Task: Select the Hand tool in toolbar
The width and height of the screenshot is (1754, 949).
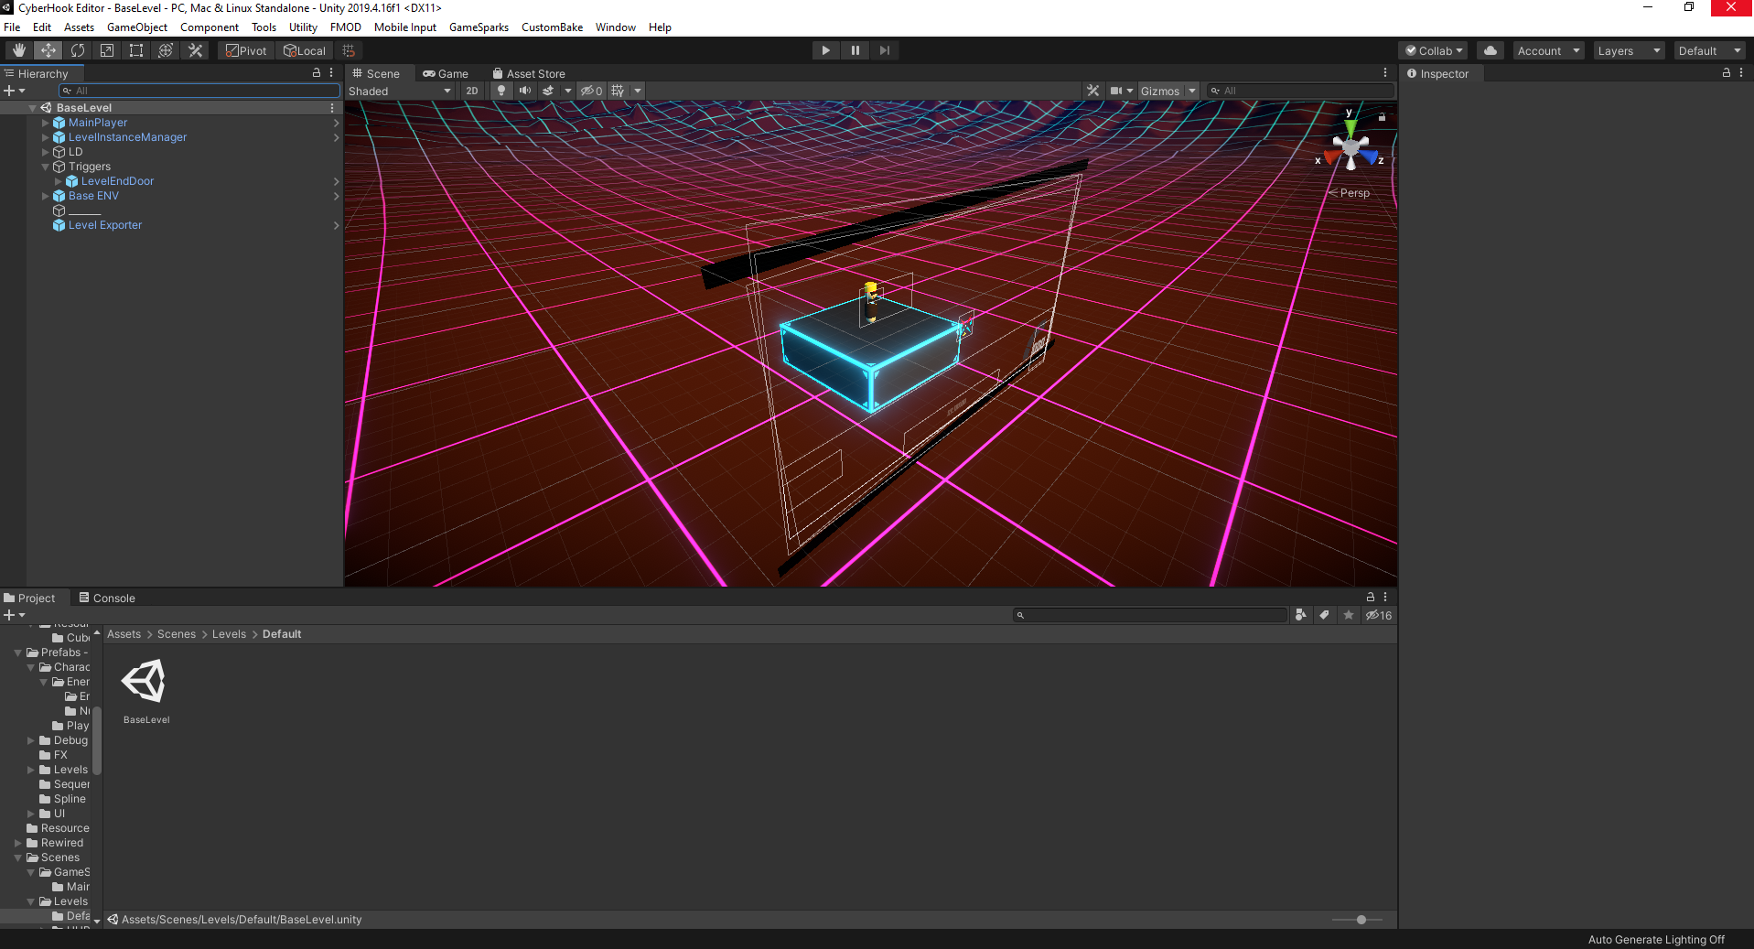Action: pos(19,50)
